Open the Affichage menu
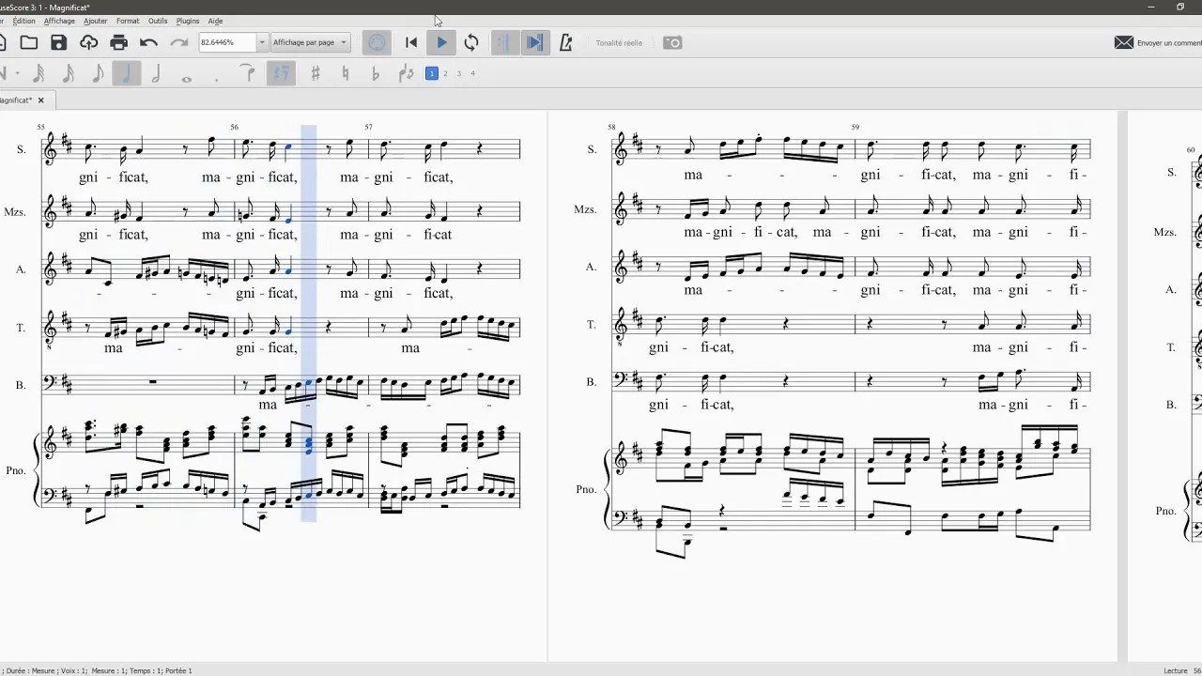1202x676 pixels. click(x=59, y=21)
